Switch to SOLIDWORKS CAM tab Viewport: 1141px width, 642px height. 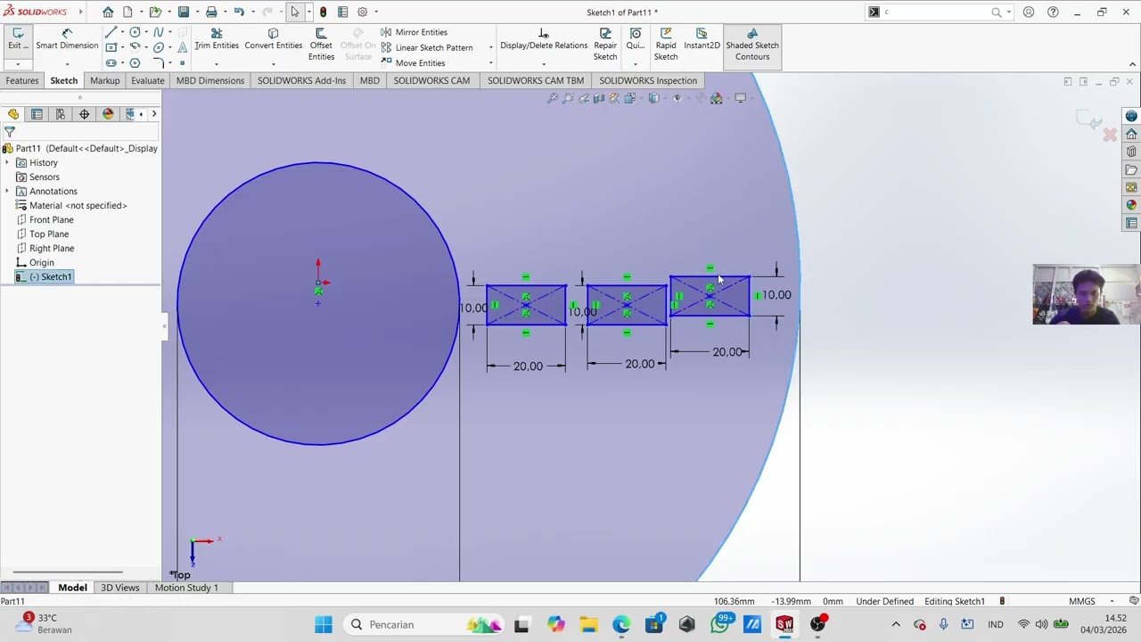[x=431, y=80]
